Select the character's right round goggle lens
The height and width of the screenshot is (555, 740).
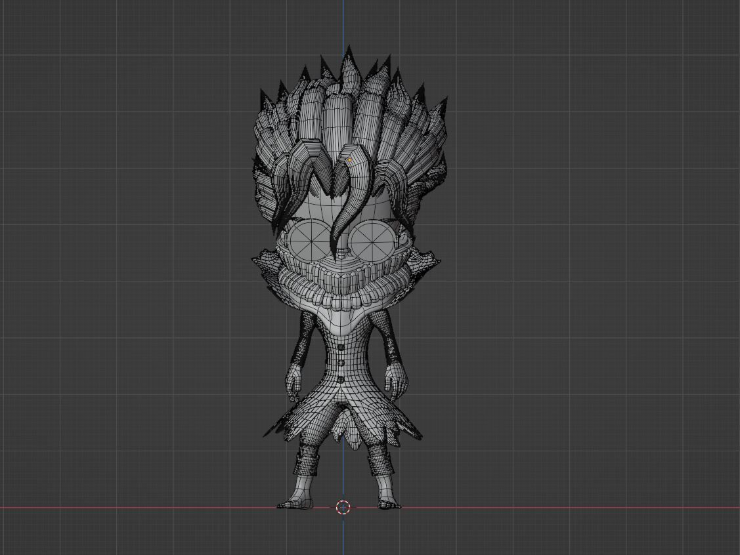[373, 241]
